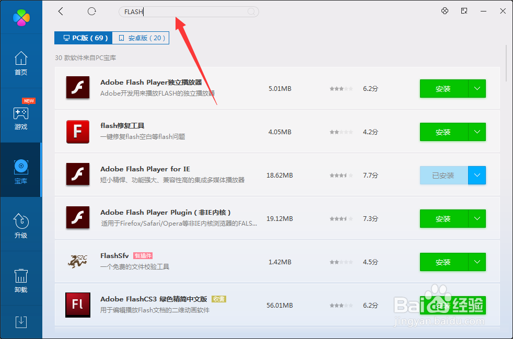Click 18.62MB size text
This screenshot has width=513, height=339.
pyautogui.click(x=279, y=176)
